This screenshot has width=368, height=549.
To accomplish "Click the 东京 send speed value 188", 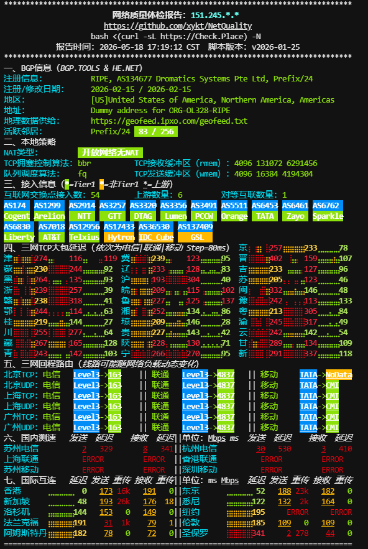I will coord(285,491).
